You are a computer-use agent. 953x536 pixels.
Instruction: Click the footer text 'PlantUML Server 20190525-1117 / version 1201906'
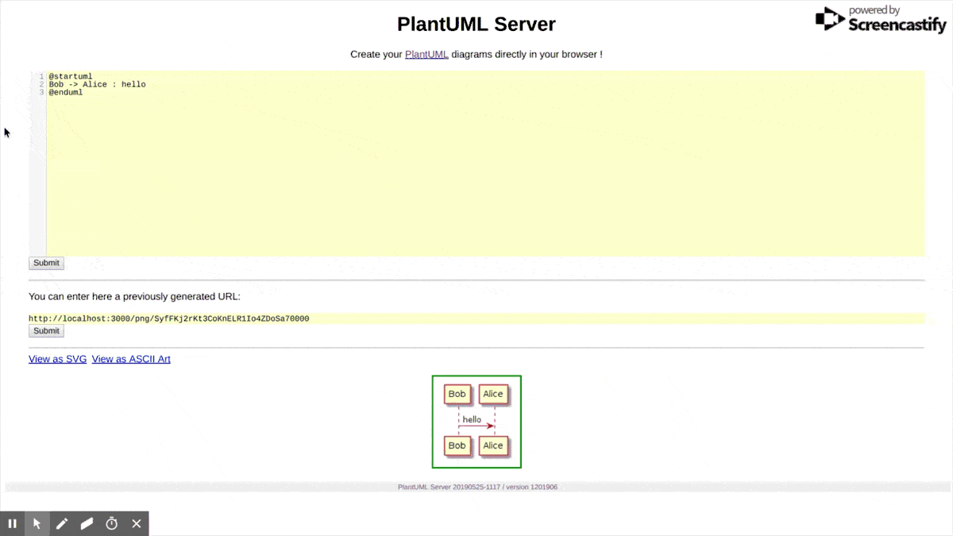coord(477,487)
